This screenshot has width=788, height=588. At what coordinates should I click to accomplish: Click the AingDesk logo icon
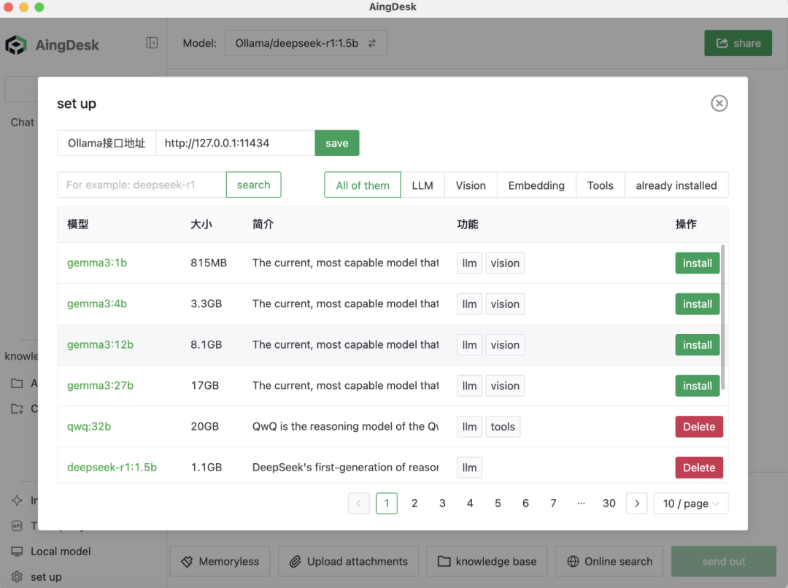(16, 45)
